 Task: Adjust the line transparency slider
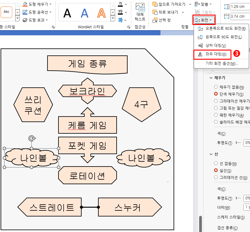pyautogui.click(x=238, y=198)
